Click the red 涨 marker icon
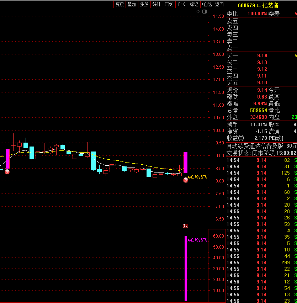This screenshot has height=303, width=297. coord(185,226)
